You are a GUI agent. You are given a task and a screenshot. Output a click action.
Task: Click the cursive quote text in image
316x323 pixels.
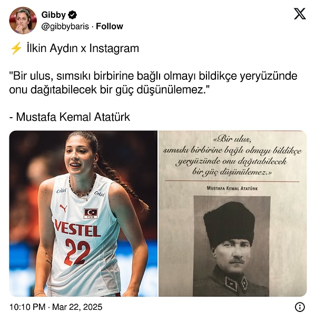click(x=232, y=156)
